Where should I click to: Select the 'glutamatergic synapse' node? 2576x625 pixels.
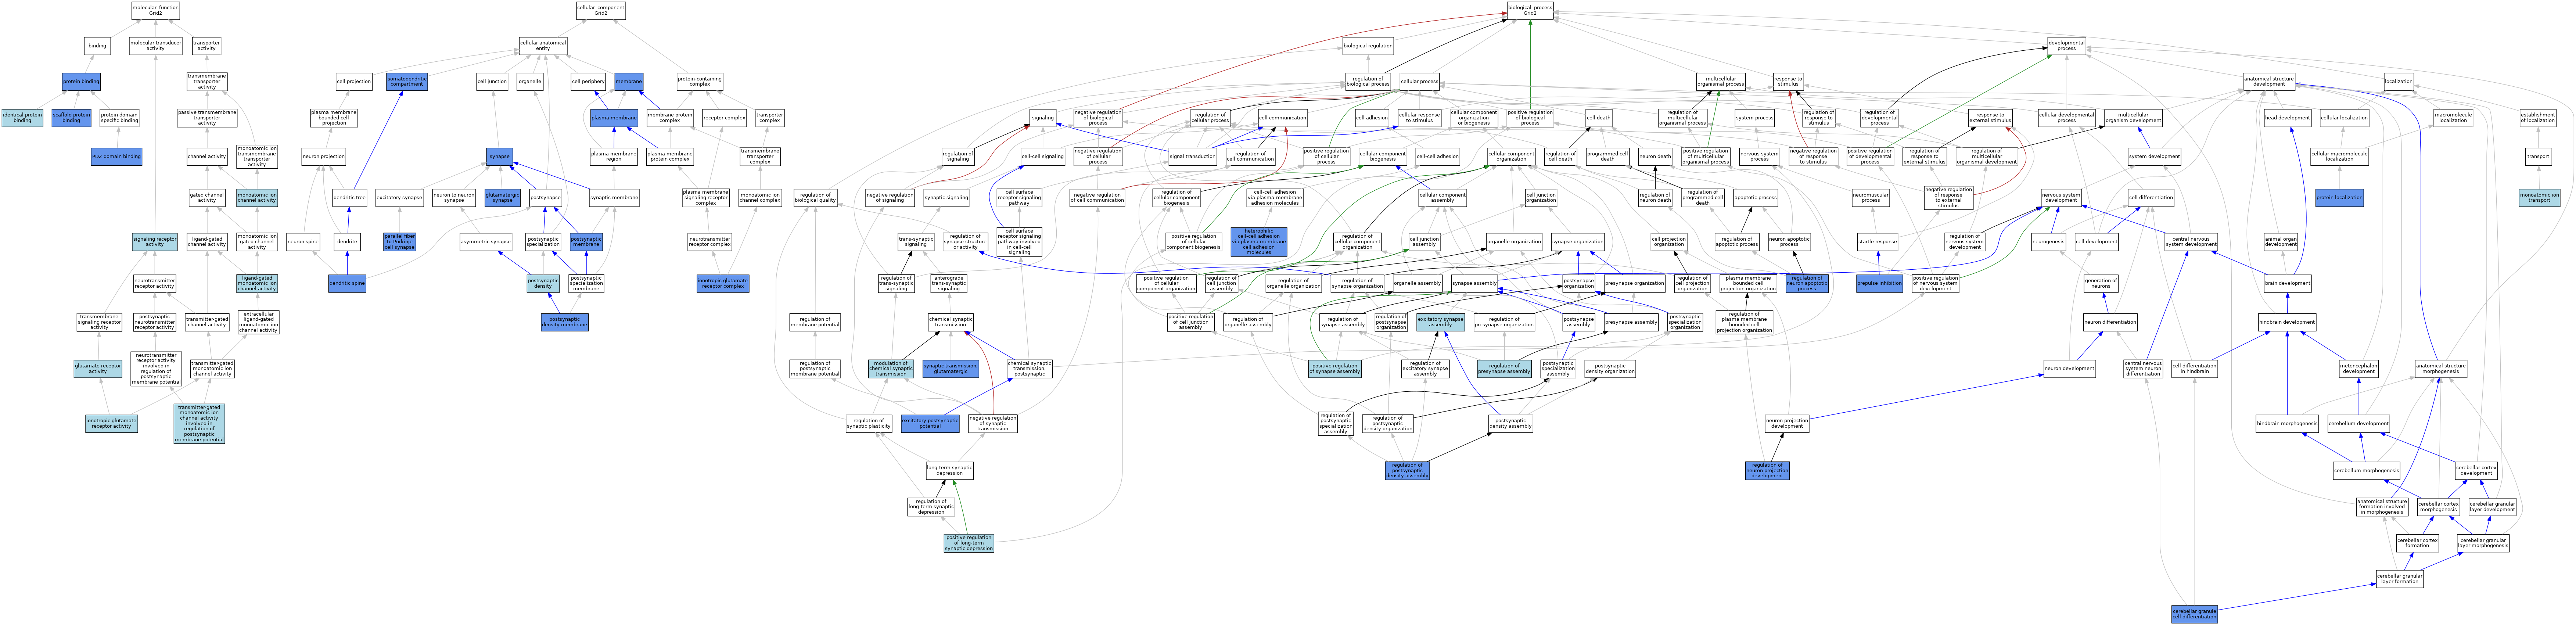click(502, 198)
